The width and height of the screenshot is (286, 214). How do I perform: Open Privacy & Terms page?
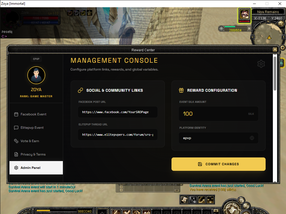(36, 154)
